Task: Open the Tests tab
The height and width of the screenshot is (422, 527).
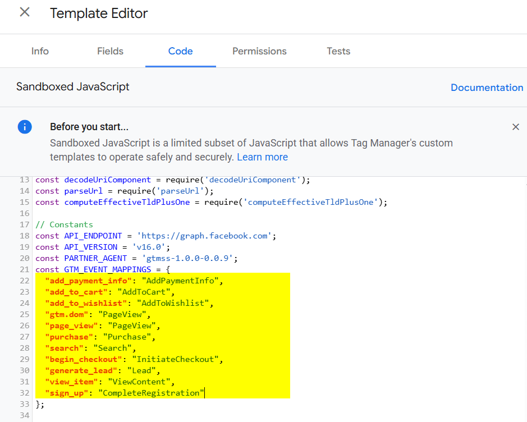Action: click(x=338, y=51)
